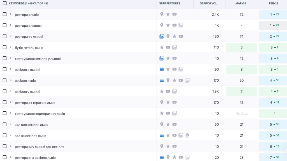Screen dimensions: 287x161
Task: Click ads dollar icon for зал на весілля львів
Action: point(187,135)
